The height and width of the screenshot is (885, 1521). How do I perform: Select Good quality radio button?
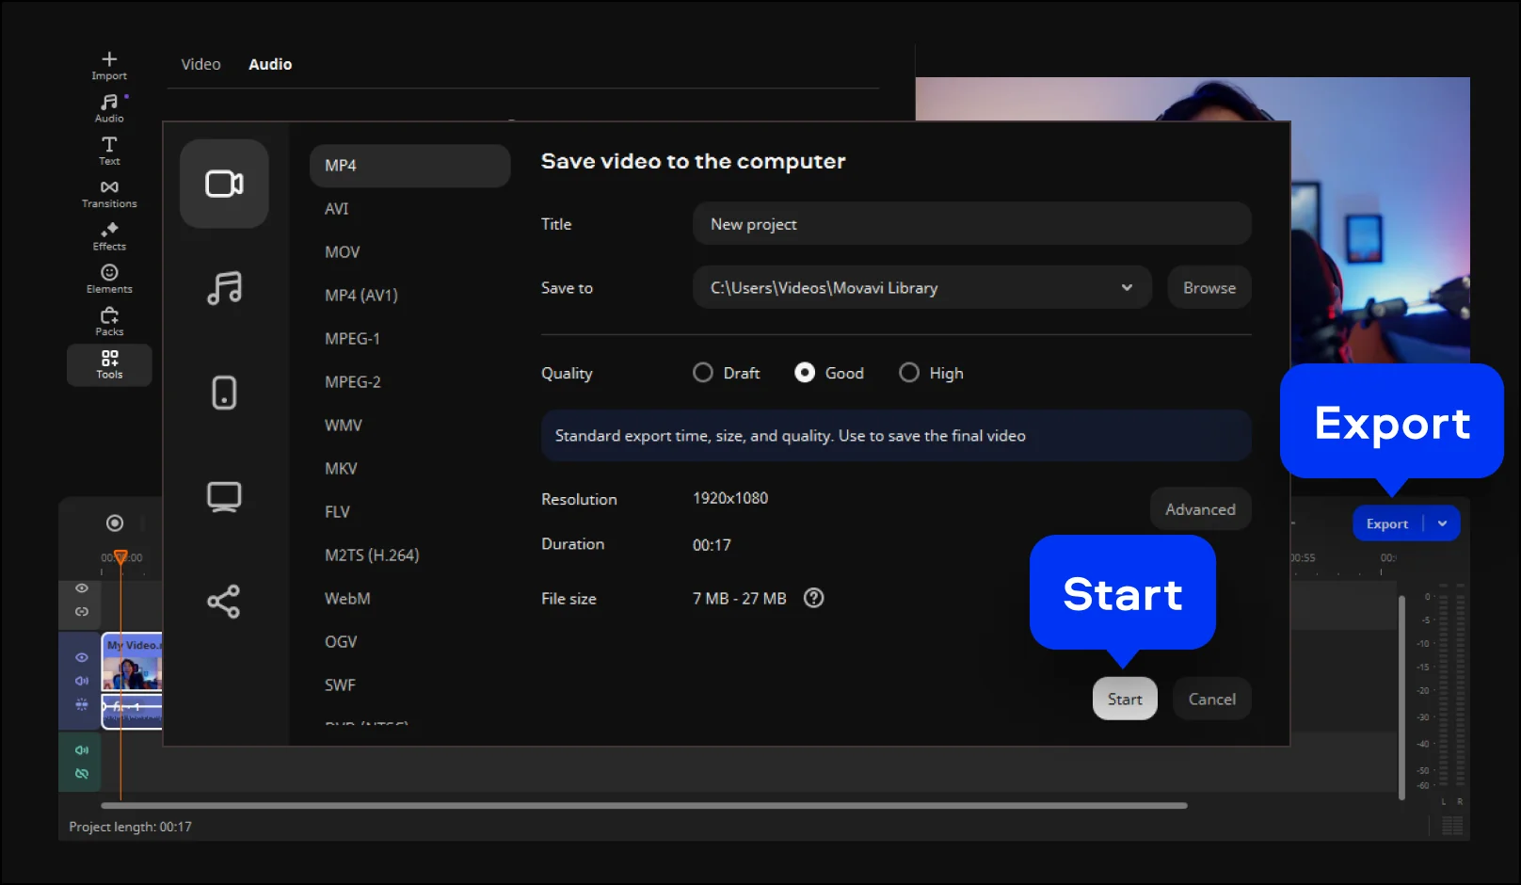pyautogui.click(x=805, y=373)
